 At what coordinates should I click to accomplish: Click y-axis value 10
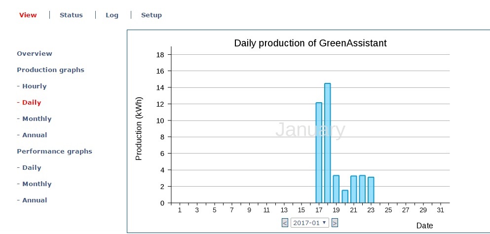tap(160, 121)
